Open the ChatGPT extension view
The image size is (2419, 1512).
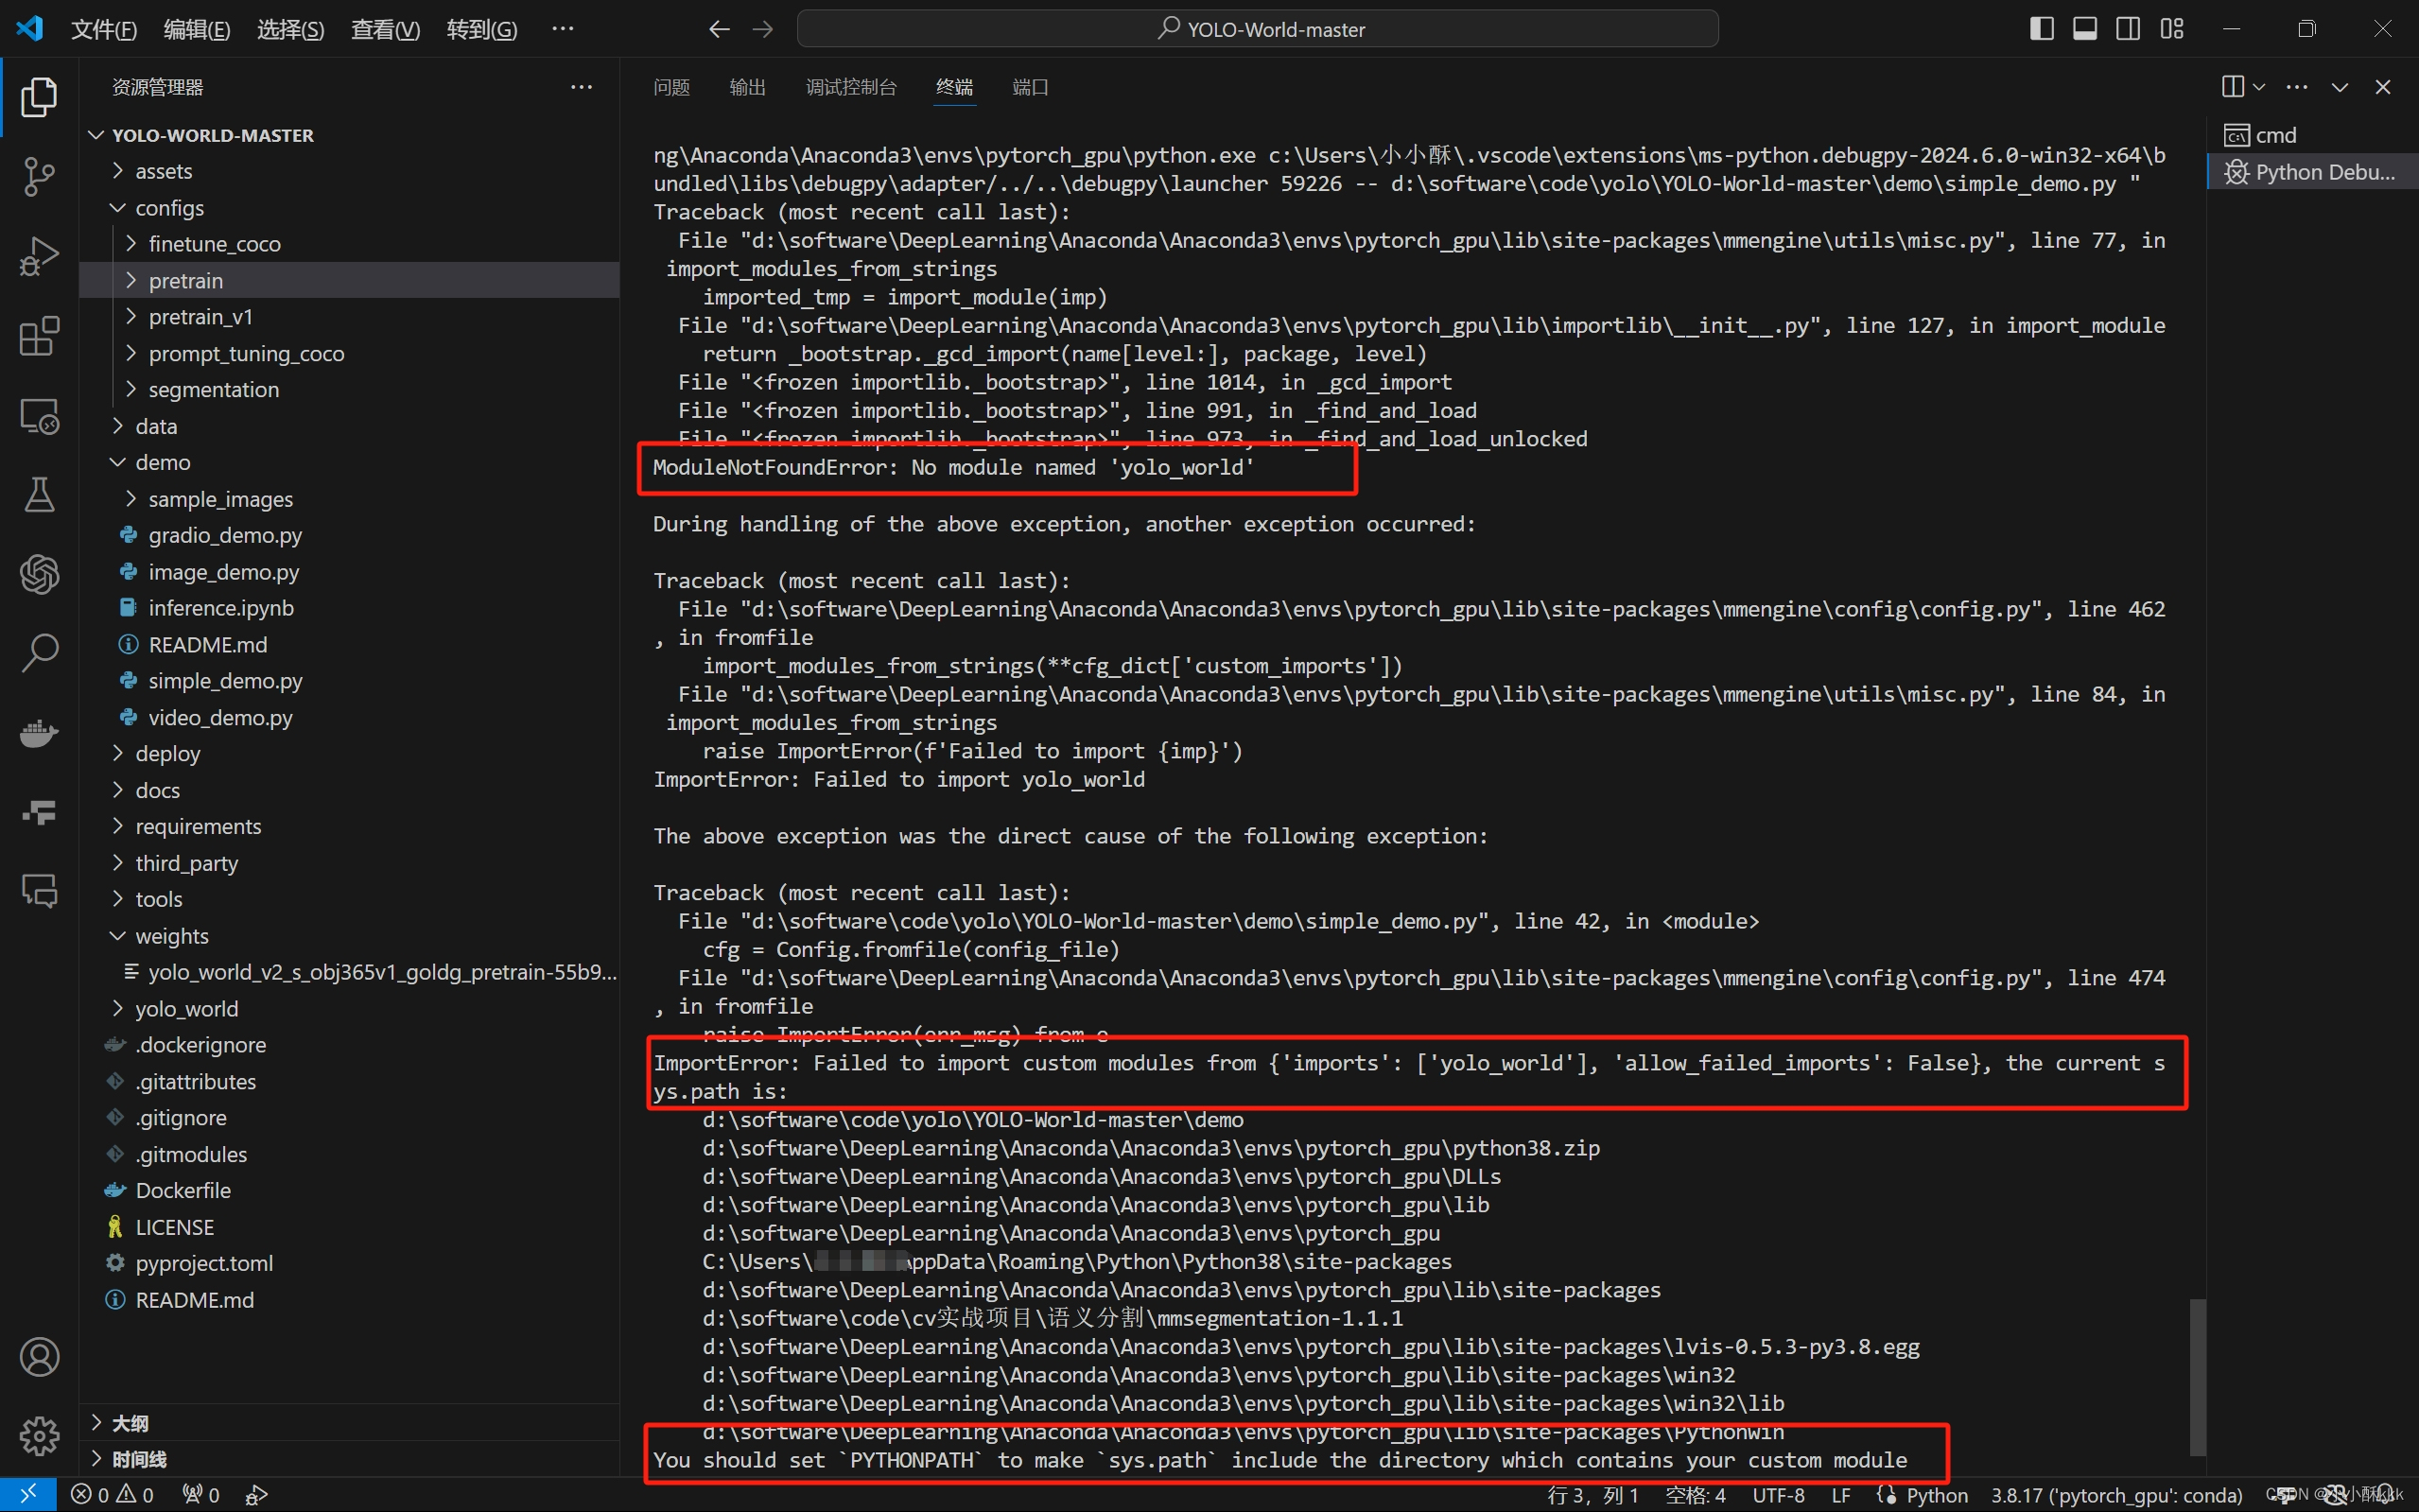(39, 574)
